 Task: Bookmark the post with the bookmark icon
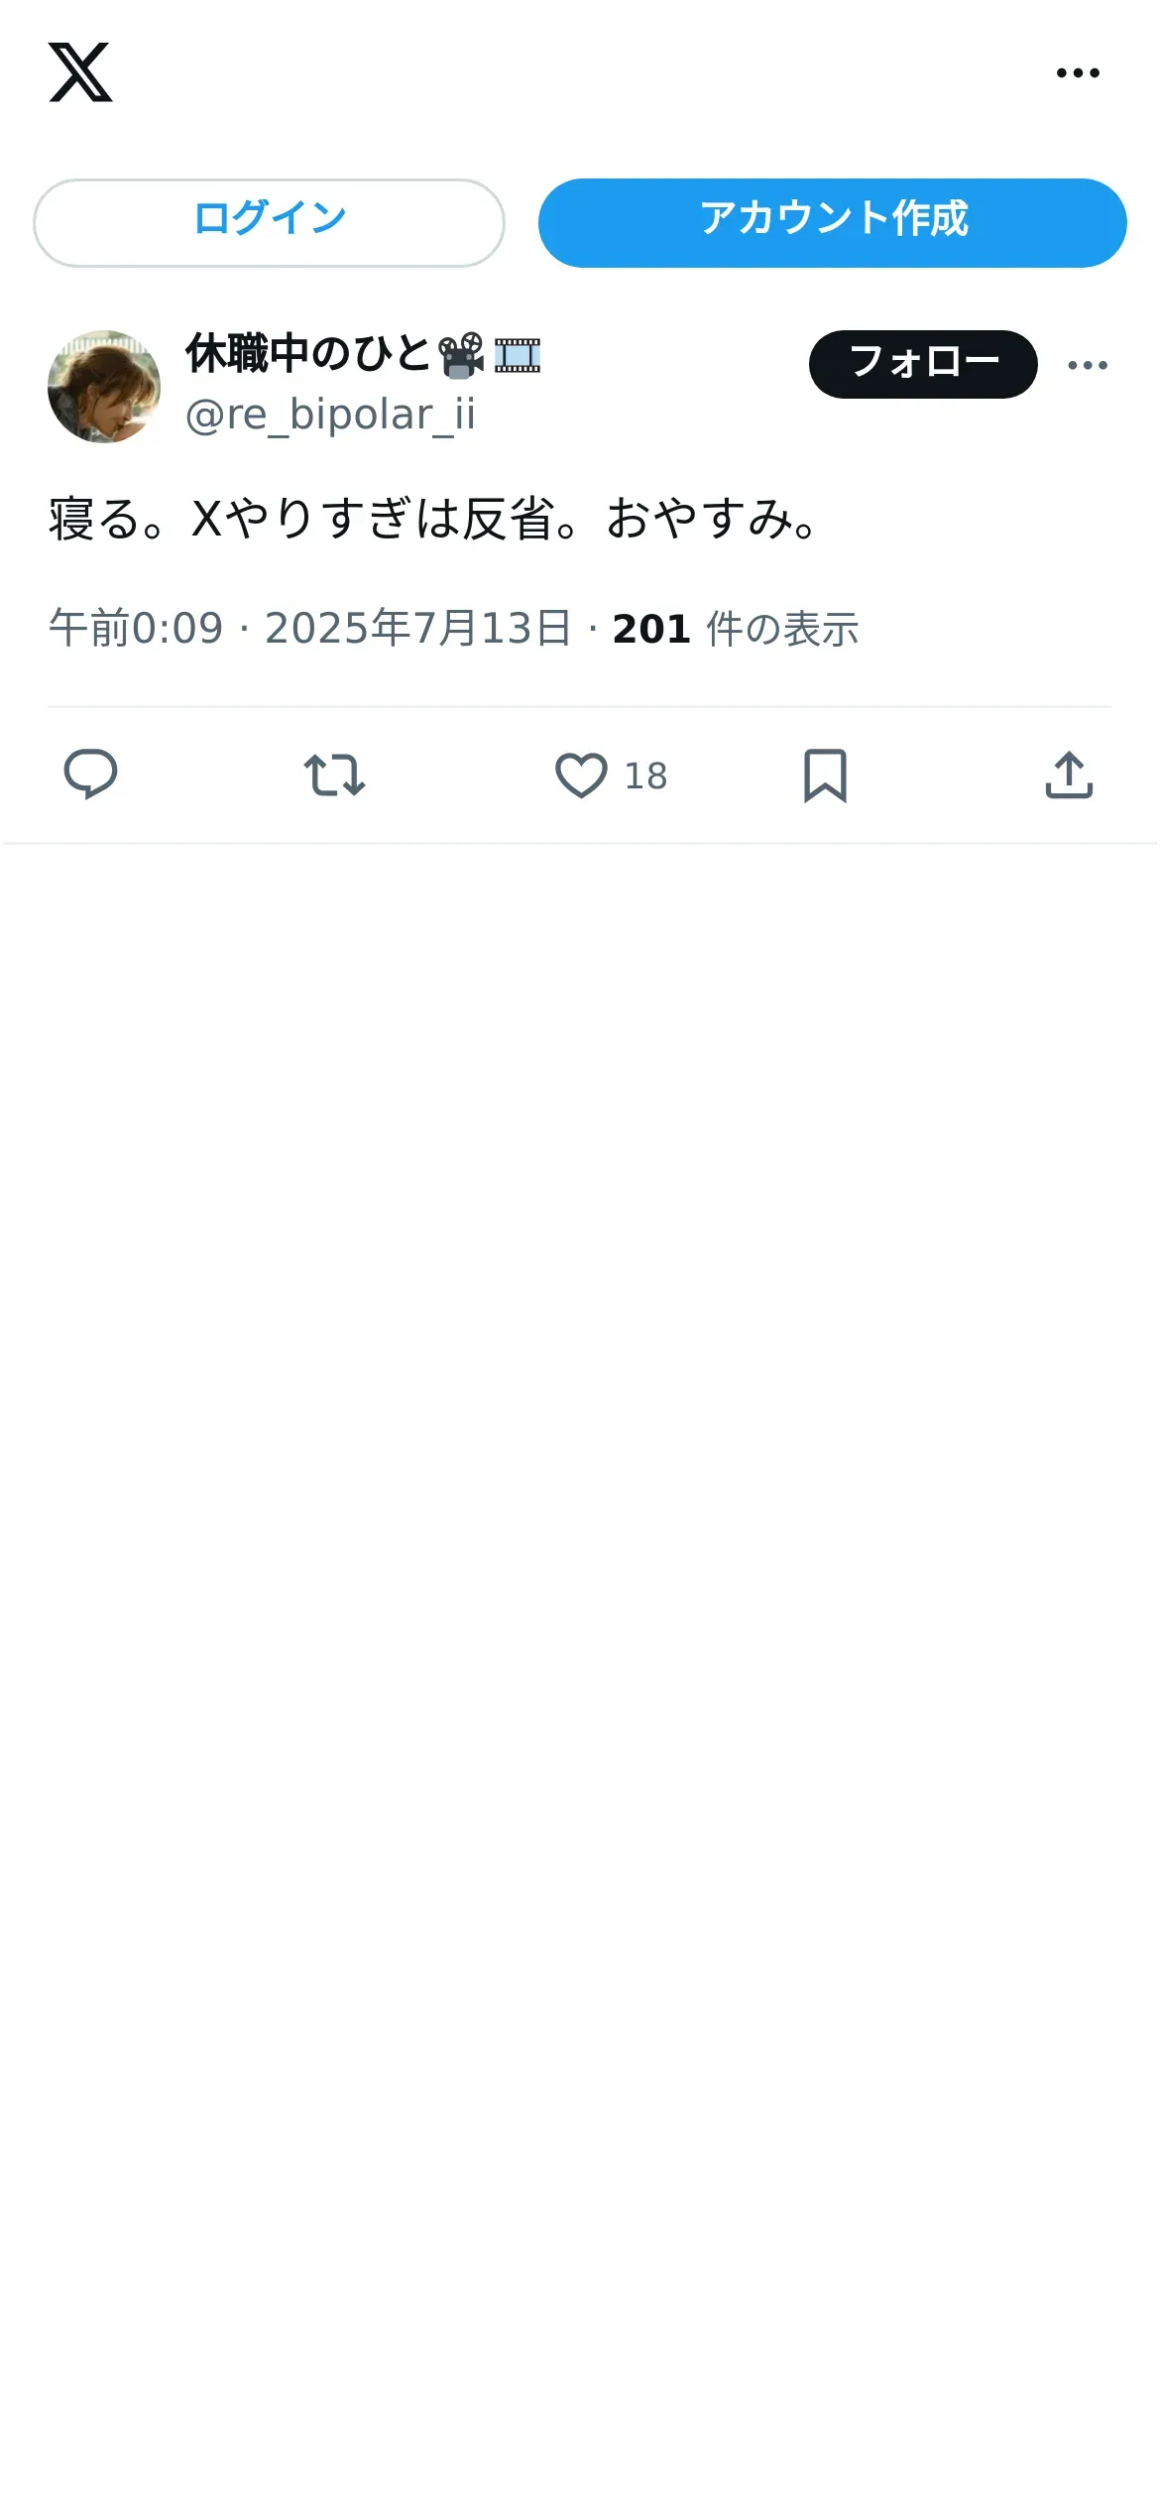825,776
